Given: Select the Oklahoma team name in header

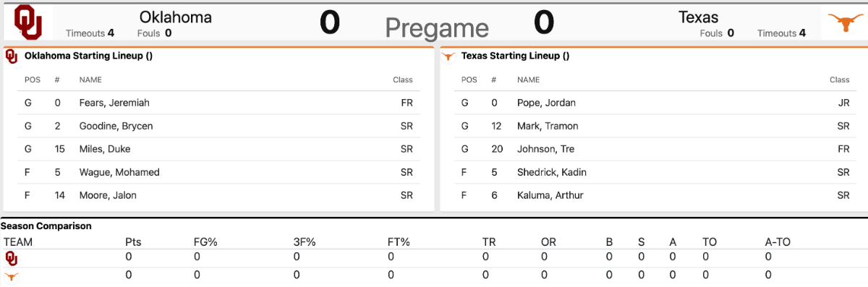Looking at the screenshot, I should click(x=176, y=17).
